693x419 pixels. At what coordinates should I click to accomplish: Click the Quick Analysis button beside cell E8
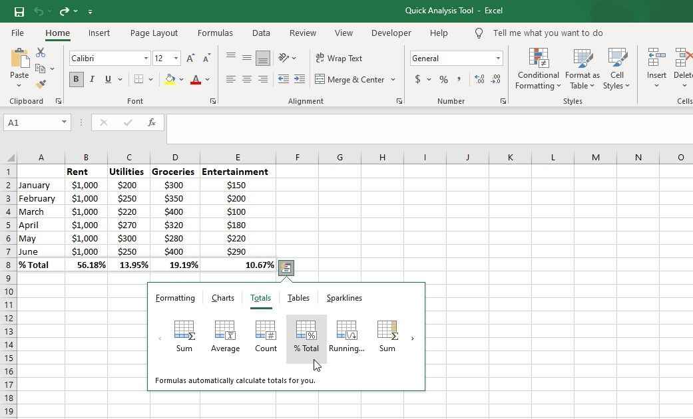(286, 267)
